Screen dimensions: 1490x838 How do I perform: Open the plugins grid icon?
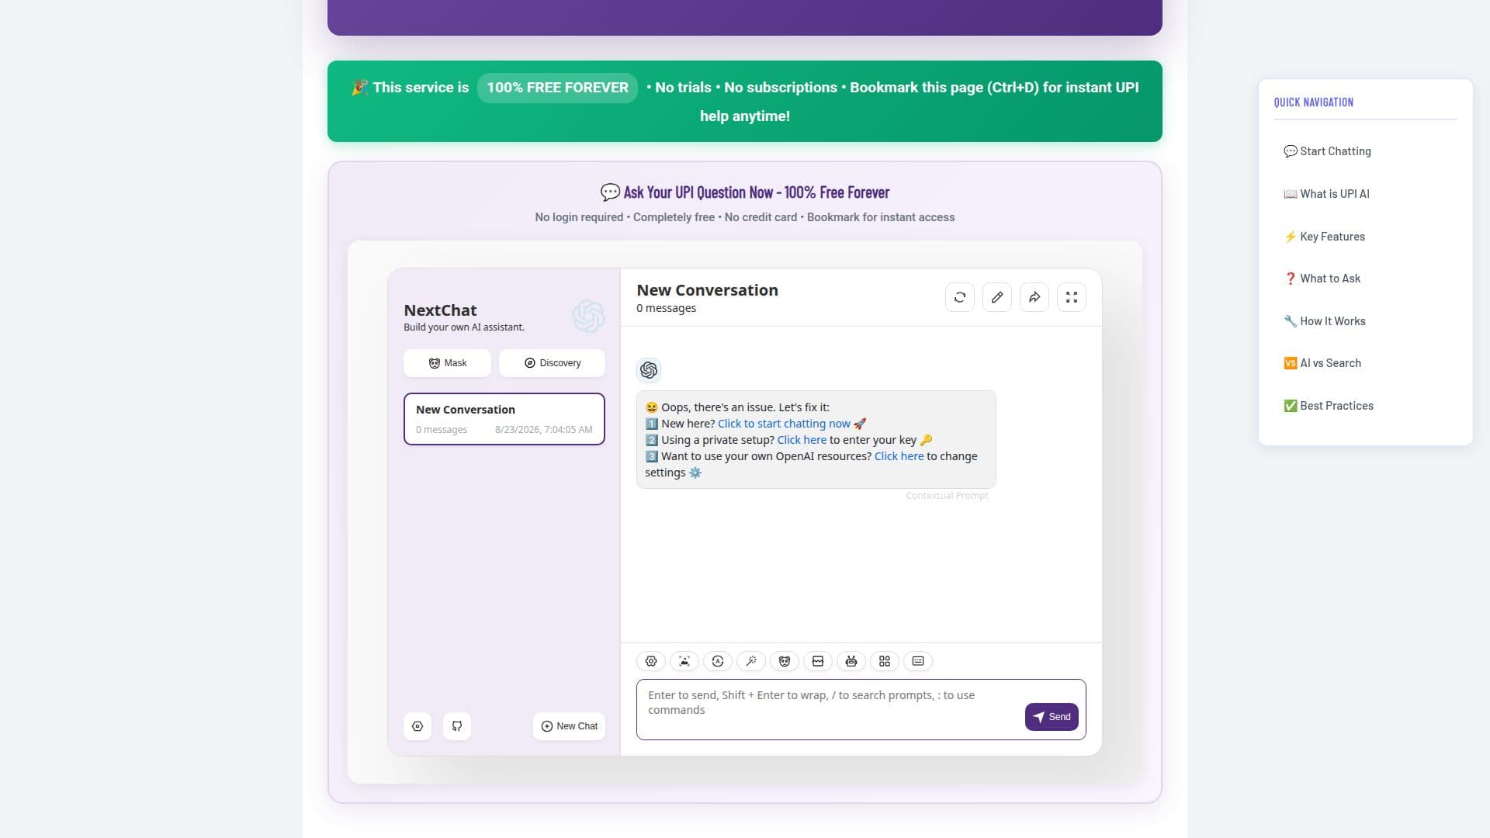(885, 661)
